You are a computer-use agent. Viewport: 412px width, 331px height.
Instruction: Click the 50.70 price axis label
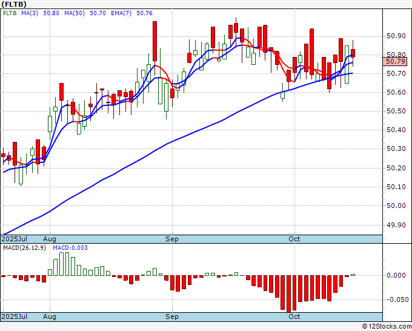pyautogui.click(x=396, y=73)
